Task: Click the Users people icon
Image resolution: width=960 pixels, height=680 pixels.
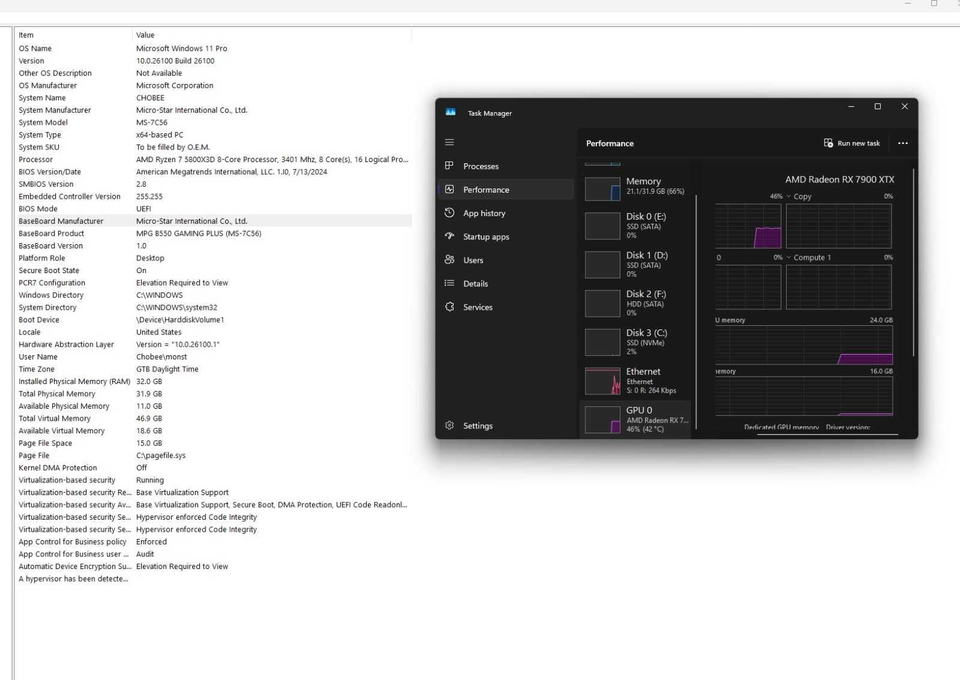Action: (x=449, y=259)
